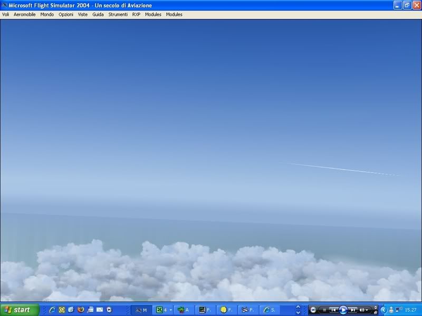Viewport: 422px width, 316px height.
Task: Close the Flight Simulator window
Action: (x=417, y=5)
